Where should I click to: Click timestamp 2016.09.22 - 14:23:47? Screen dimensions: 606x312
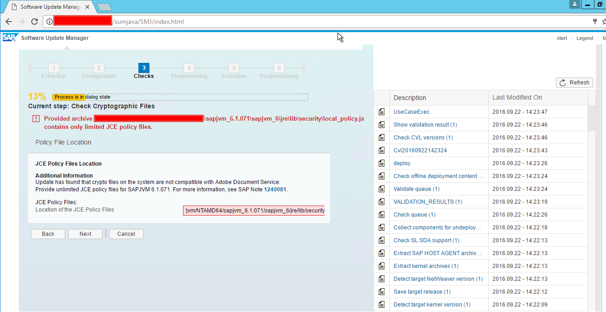520,112
